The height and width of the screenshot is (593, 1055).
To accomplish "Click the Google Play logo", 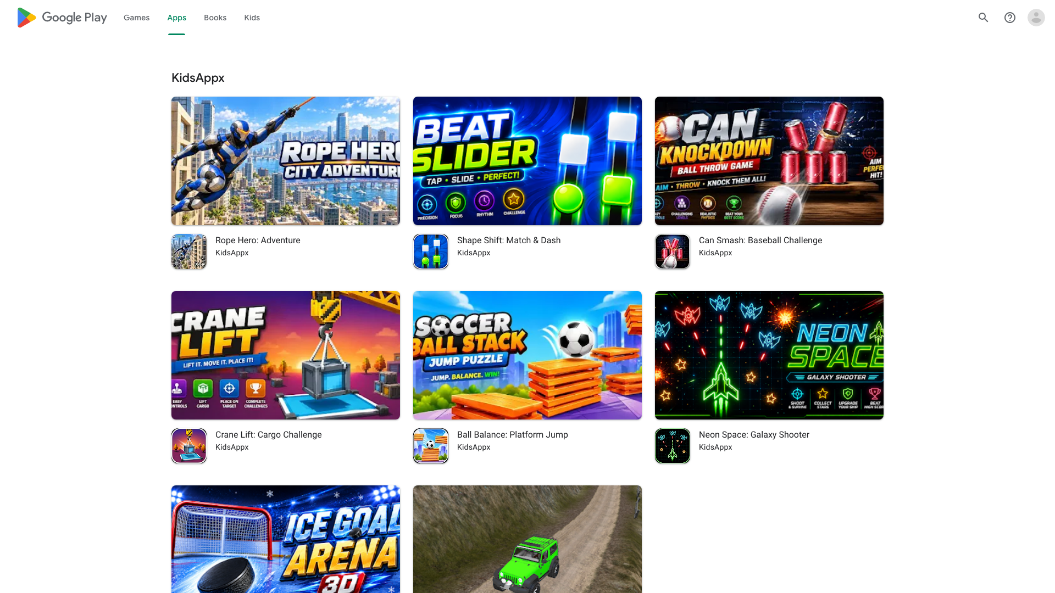I will (62, 18).
